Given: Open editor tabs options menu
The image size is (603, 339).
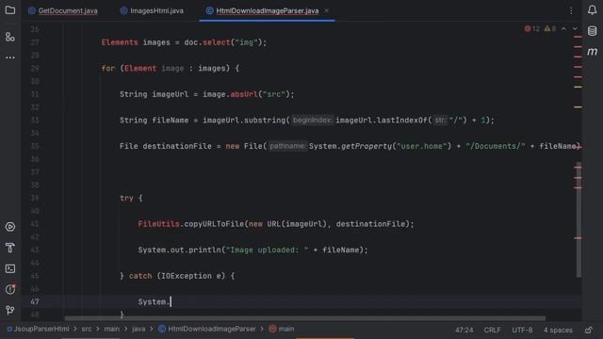Looking at the screenshot, I should pyautogui.click(x=571, y=10).
